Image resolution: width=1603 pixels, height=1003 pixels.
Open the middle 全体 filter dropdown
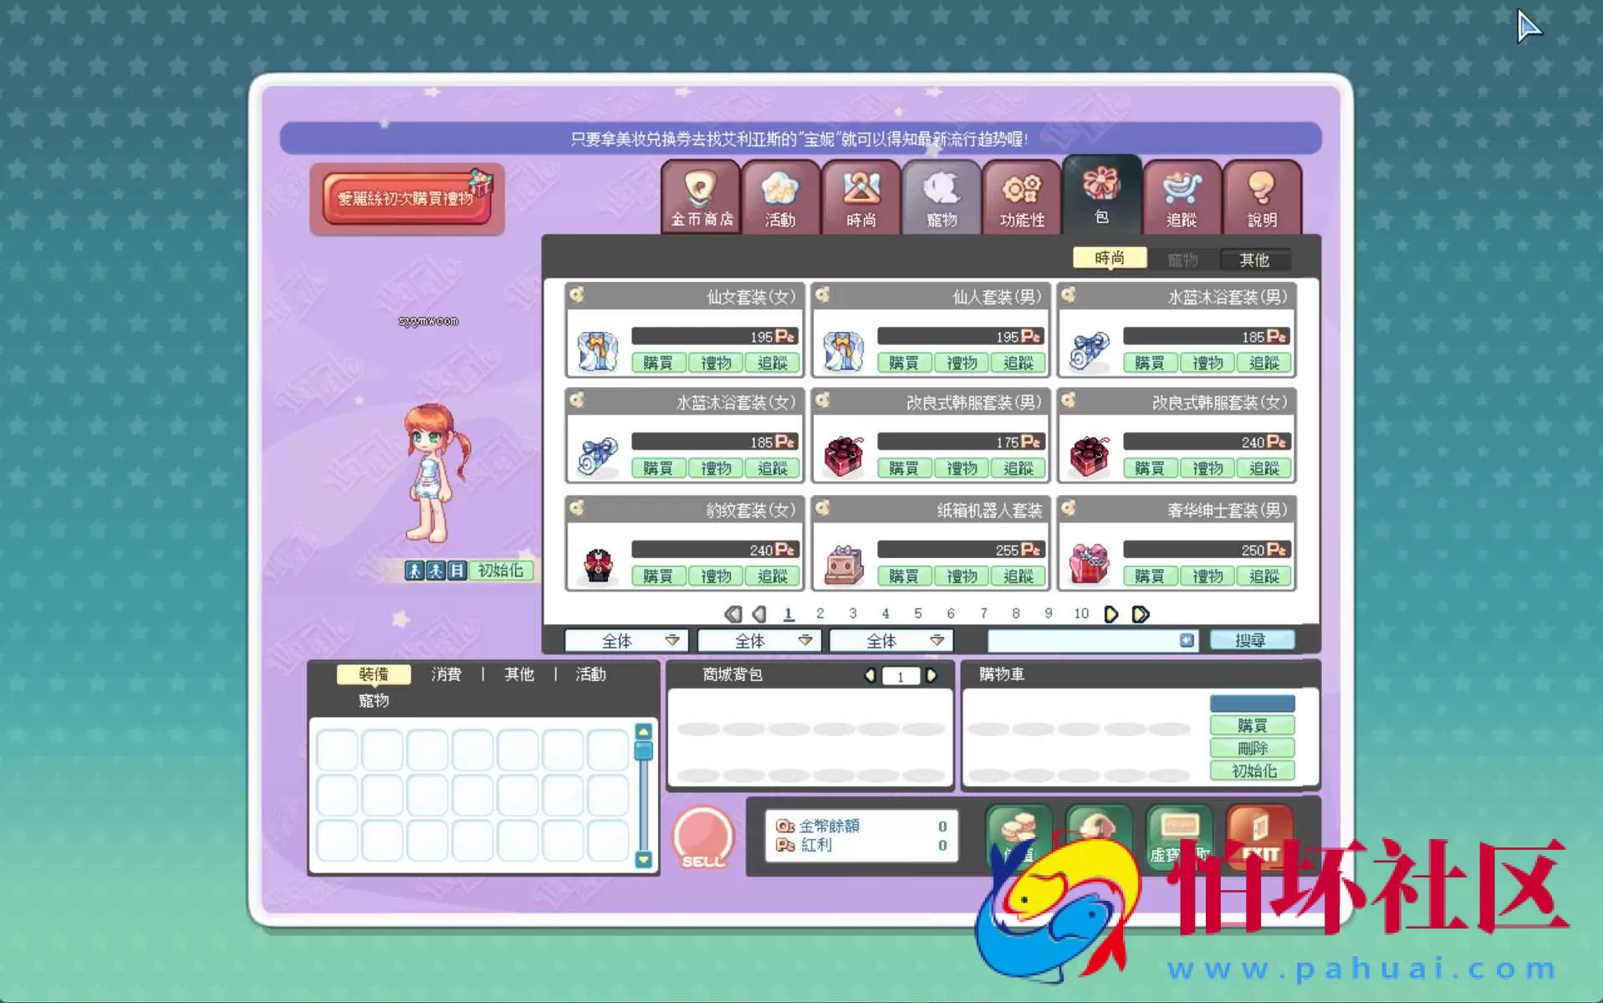click(758, 640)
